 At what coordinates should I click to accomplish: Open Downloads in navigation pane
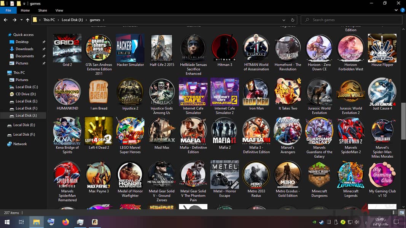tap(24, 49)
